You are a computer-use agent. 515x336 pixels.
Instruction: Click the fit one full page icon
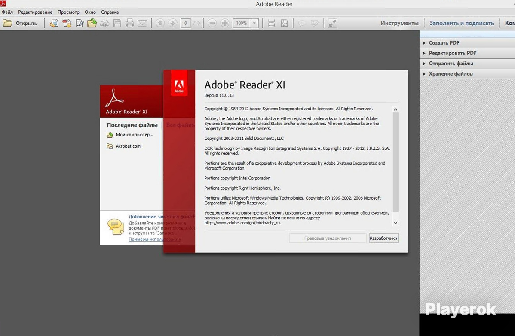(285, 23)
